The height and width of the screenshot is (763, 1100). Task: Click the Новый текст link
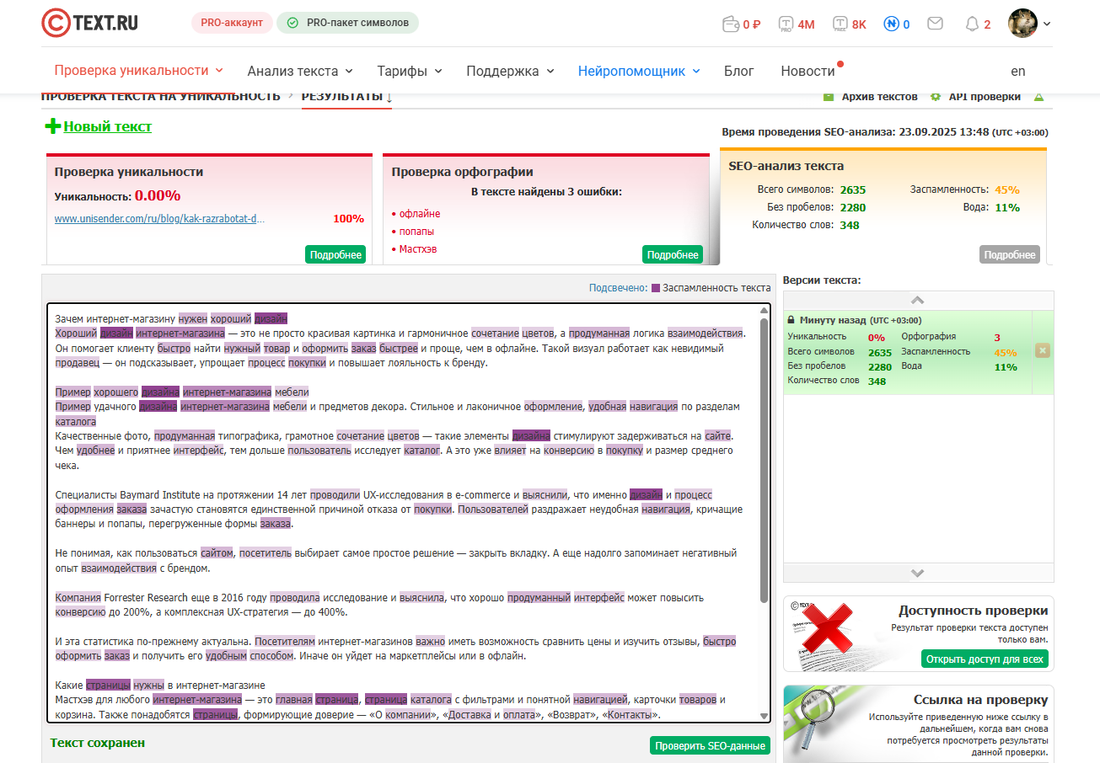[108, 126]
